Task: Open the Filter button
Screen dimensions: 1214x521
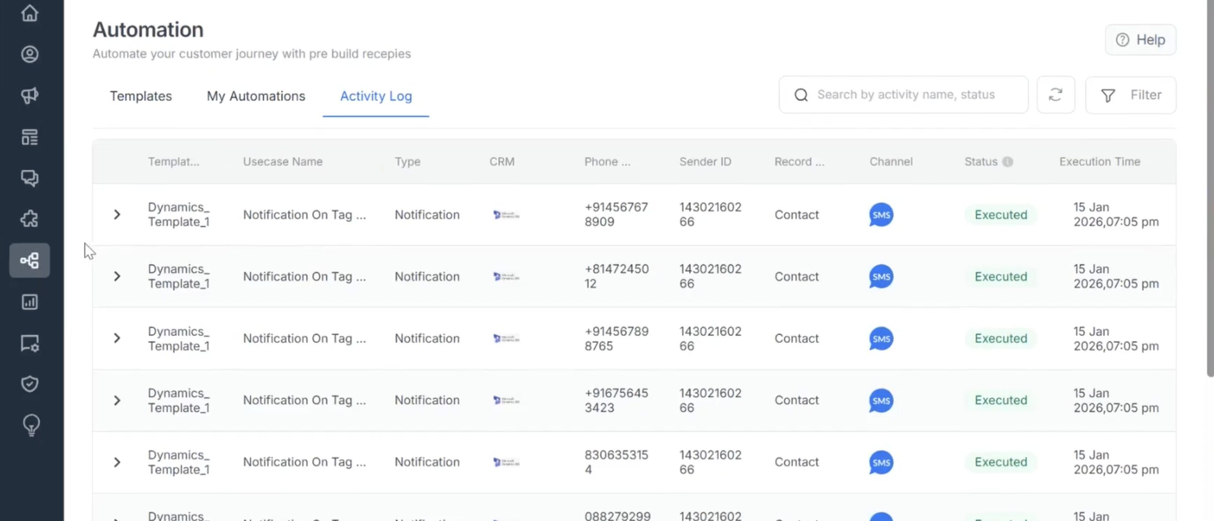Action: pos(1131,95)
